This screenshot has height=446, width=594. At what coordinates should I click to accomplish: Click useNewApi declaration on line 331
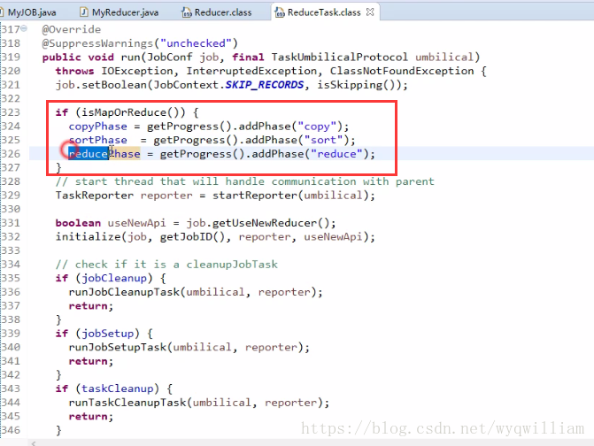coord(136,223)
